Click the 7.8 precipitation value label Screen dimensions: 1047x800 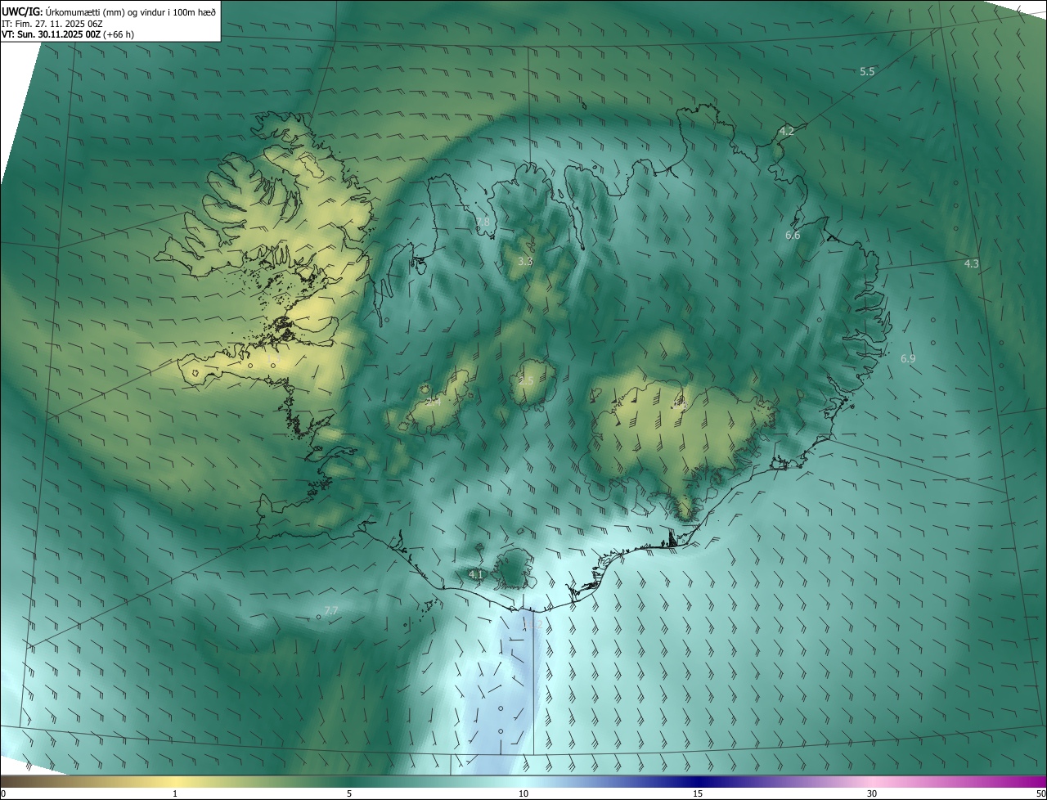click(x=483, y=222)
